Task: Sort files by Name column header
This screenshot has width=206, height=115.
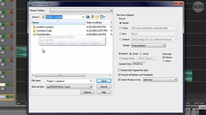Action: coord(58,23)
